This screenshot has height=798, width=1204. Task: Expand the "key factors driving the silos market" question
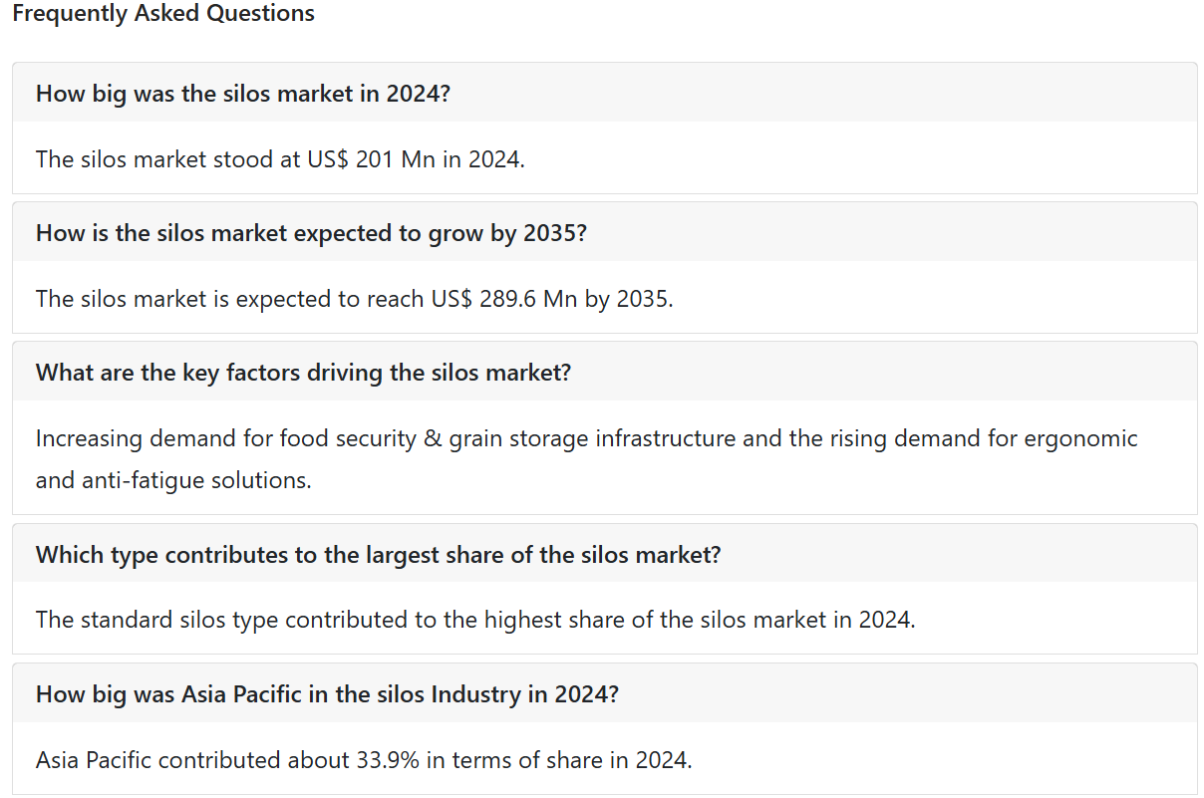pyautogui.click(x=604, y=372)
